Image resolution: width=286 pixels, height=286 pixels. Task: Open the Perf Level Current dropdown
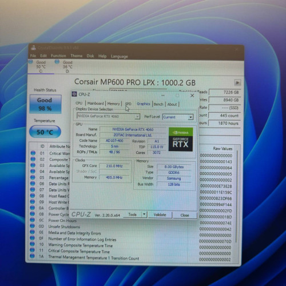(x=178, y=117)
